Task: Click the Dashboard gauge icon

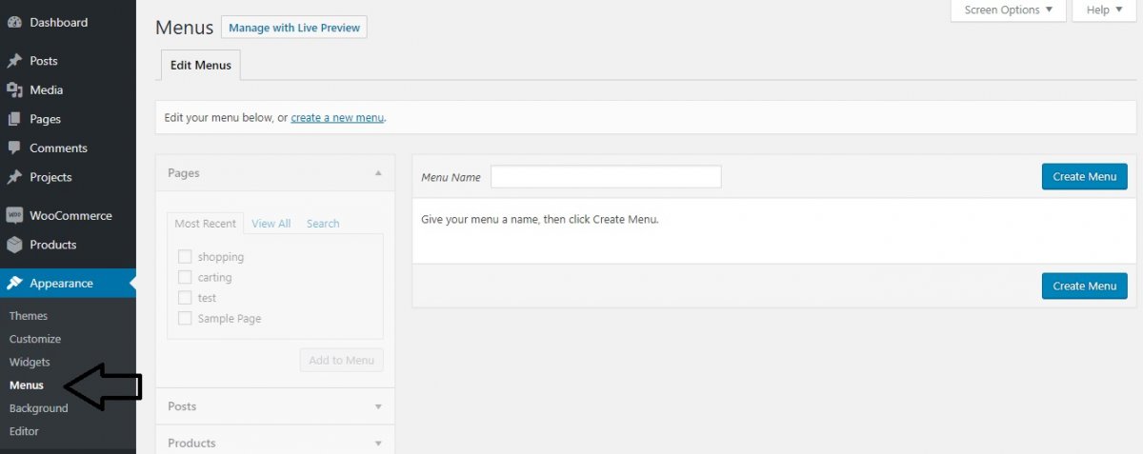Action: click(14, 23)
